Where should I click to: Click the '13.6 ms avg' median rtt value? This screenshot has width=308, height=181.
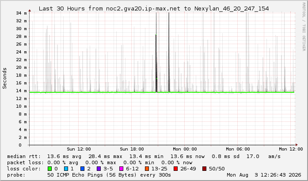pyautogui.click(x=64, y=156)
